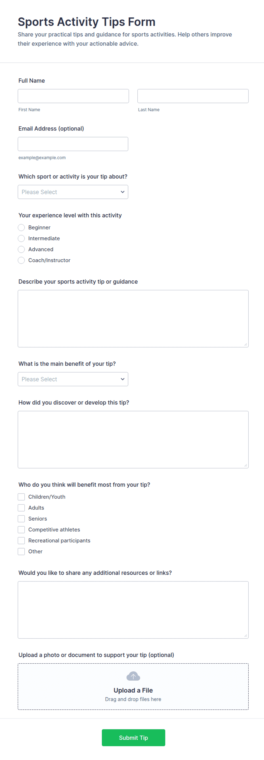Check the Children/Youth checkbox

[21, 497]
